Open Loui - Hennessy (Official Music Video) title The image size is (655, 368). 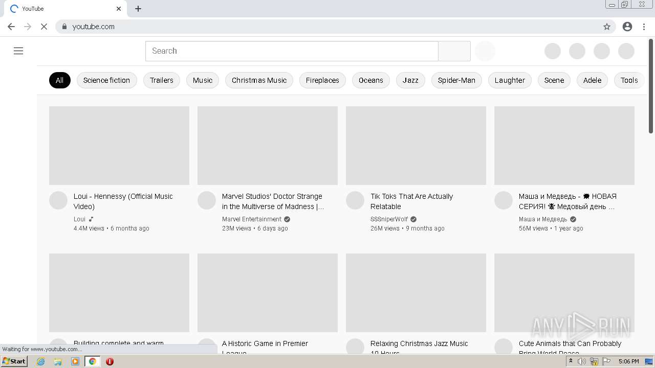[x=123, y=201]
